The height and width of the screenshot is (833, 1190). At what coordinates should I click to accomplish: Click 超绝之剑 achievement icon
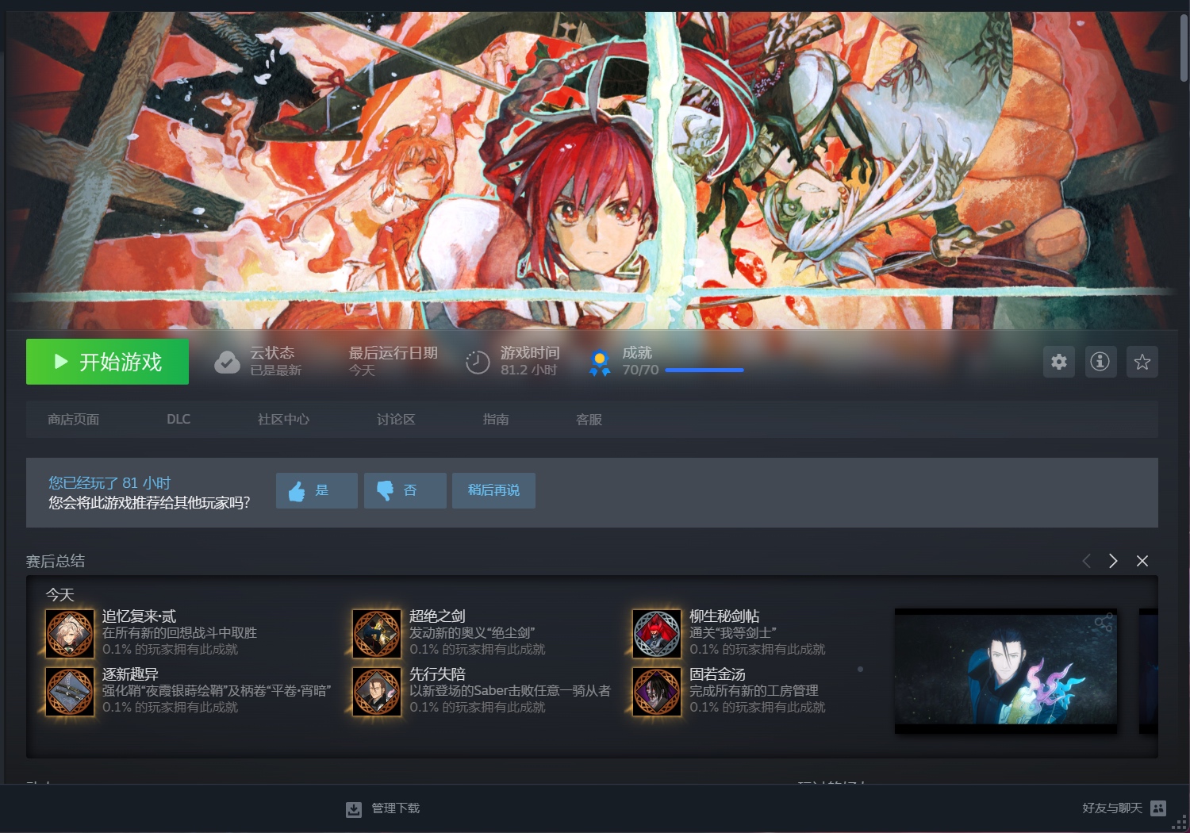coord(377,633)
